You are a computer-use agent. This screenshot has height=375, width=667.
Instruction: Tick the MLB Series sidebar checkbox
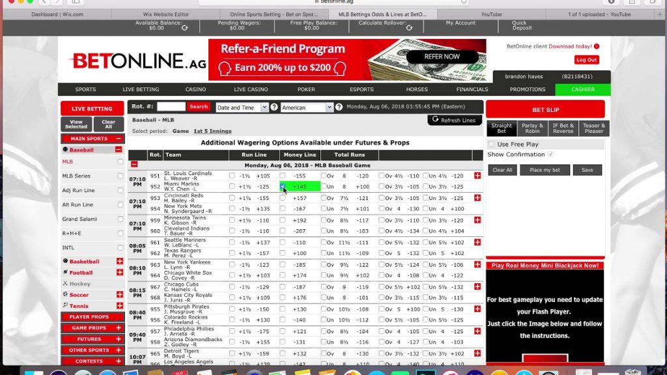[120, 176]
